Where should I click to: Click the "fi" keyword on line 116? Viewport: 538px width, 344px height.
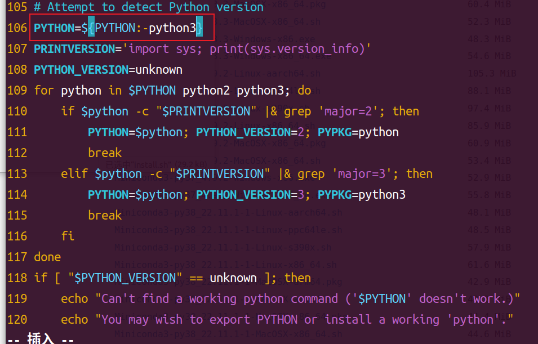click(x=68, y=236)
